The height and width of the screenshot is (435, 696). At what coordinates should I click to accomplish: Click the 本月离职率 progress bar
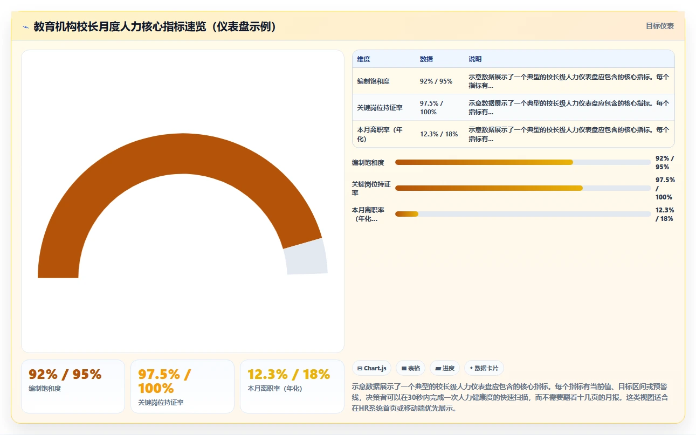click(x=523, y=214)
